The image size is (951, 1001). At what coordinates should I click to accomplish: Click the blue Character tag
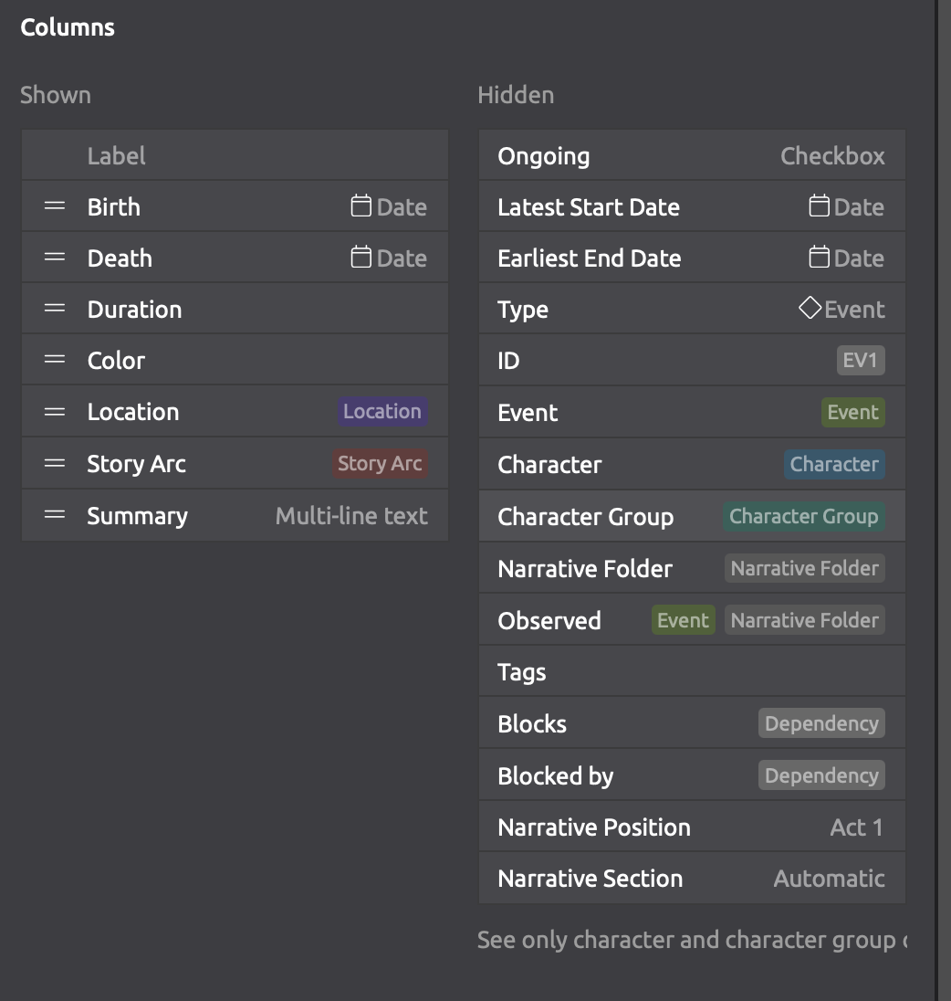pyautogui.click(x=834, y=464)
